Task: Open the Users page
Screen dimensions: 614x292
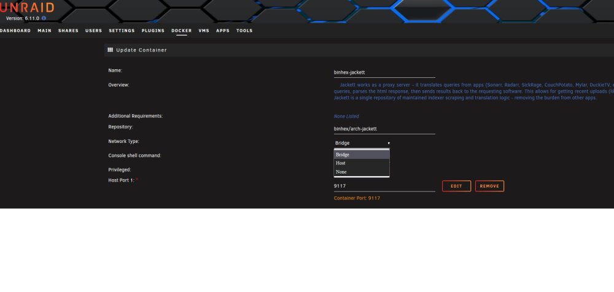Action: [93, 31]
